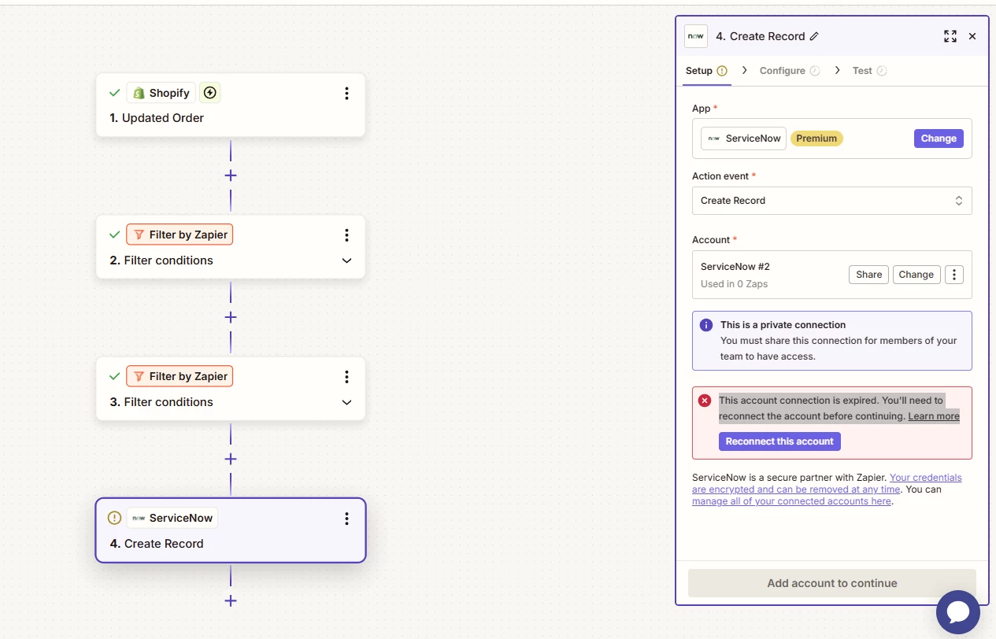Add a step after Create Record
This screenshot has width=996, height=639.
click(x=231, y=600)
